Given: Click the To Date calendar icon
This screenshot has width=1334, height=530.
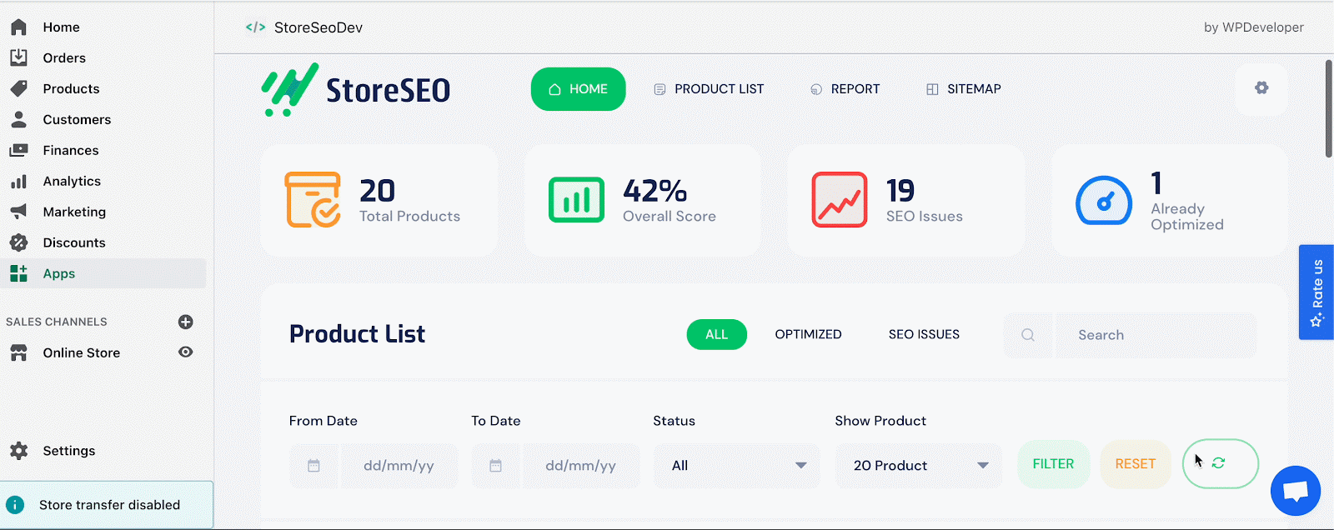Looking at the screenshot, I should coord(495,466).
